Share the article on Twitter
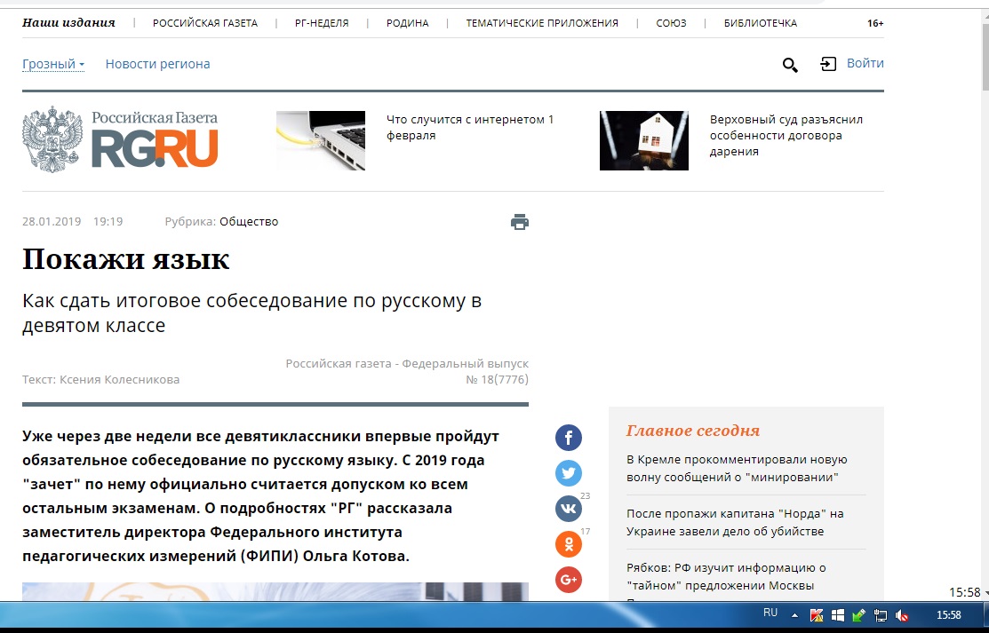This screenshot has width=989, height=633. tap(569, 473)
